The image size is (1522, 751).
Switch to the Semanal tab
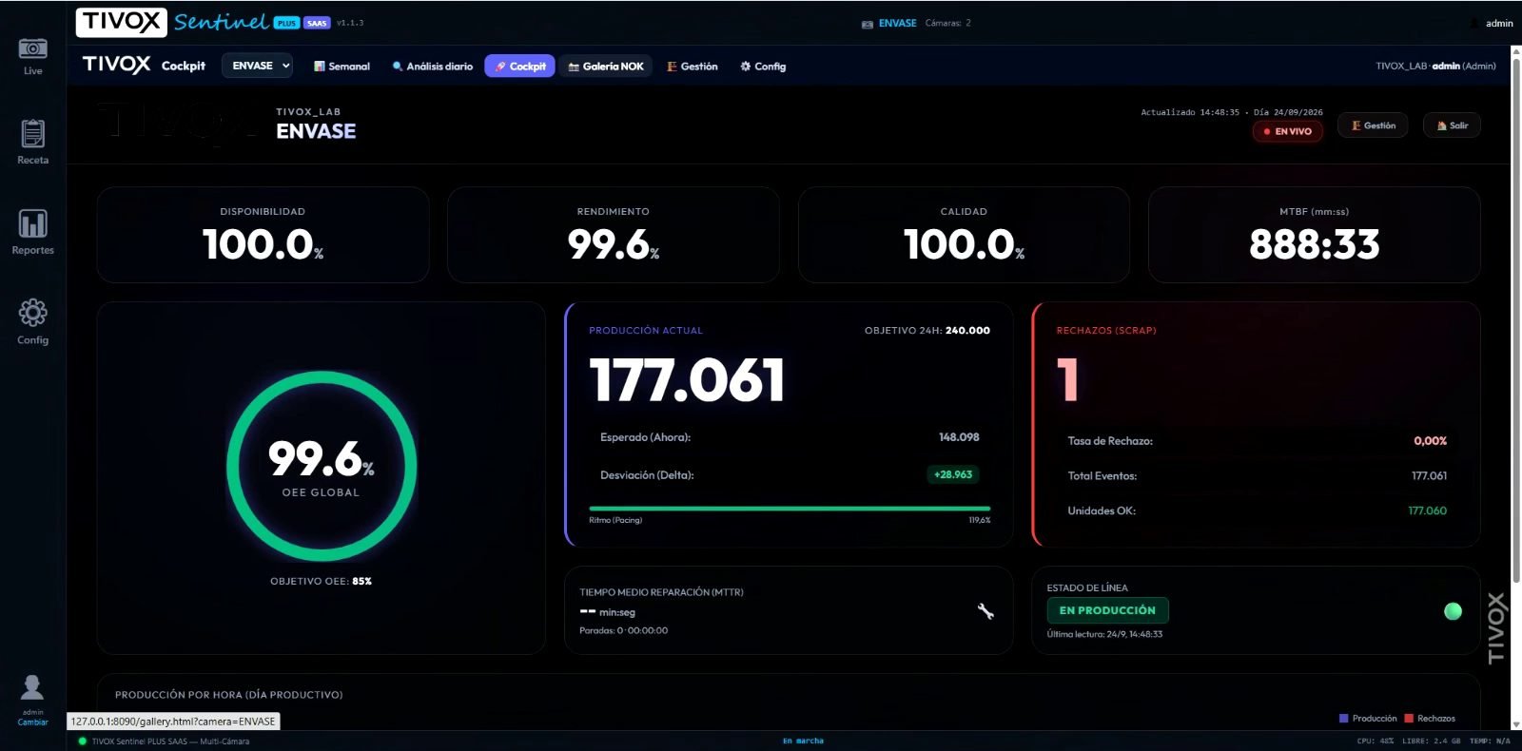(x=341, y=67)
